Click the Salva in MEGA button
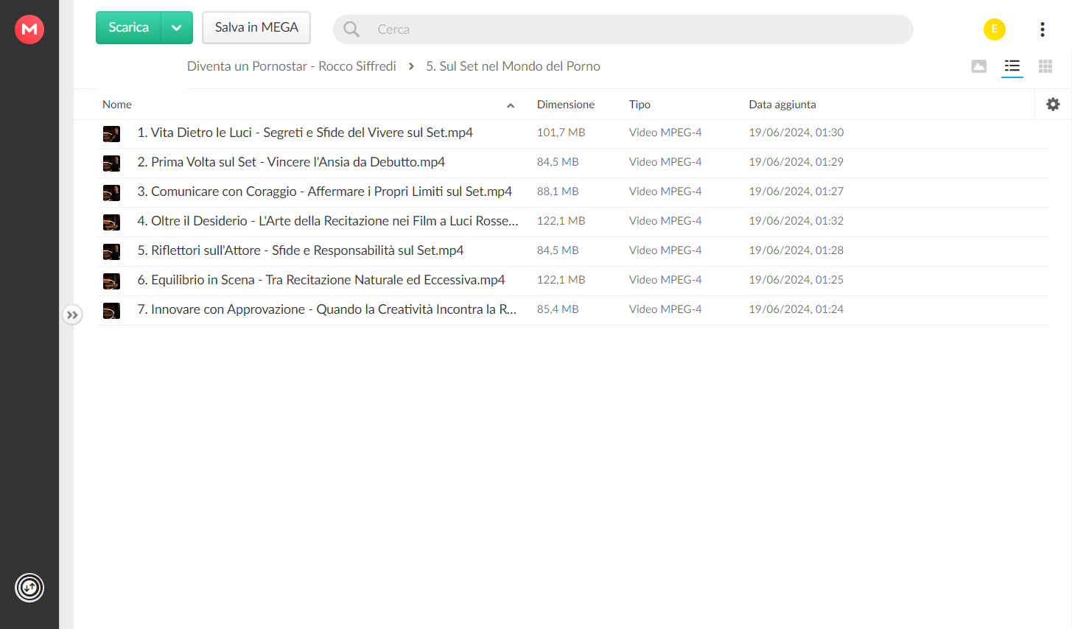This screenshot has width=1072, height=629. 256,28
